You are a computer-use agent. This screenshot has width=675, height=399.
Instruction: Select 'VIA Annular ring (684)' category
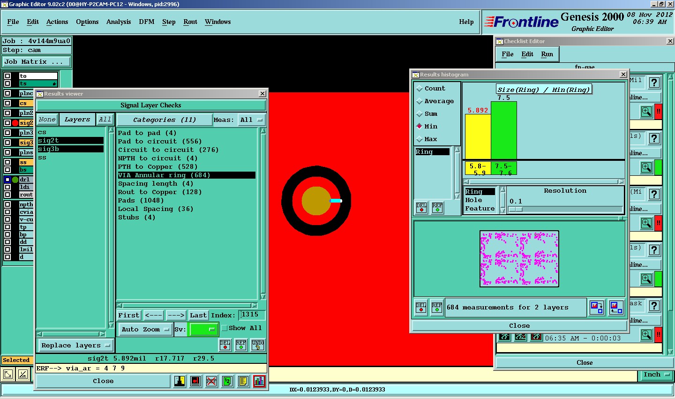pyautogui.click(x=187, y=175)
